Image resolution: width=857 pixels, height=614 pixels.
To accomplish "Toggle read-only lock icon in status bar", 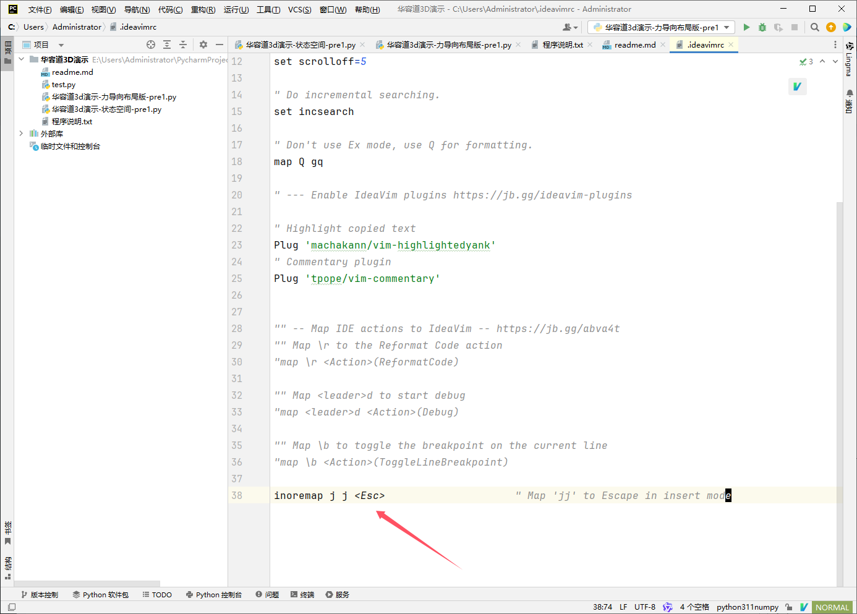I will [x=789, y=607].
